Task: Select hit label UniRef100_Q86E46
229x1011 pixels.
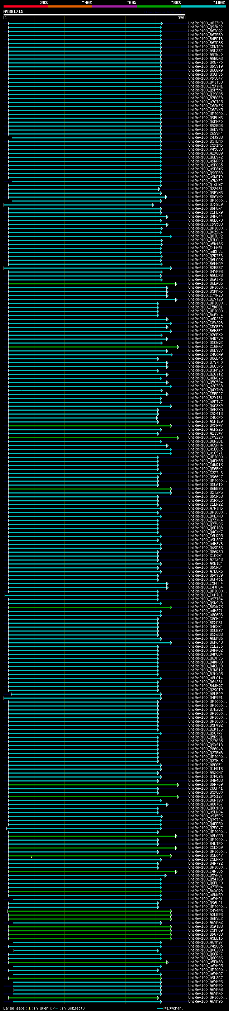Action: pyautogui.click(x=205, y=358)
